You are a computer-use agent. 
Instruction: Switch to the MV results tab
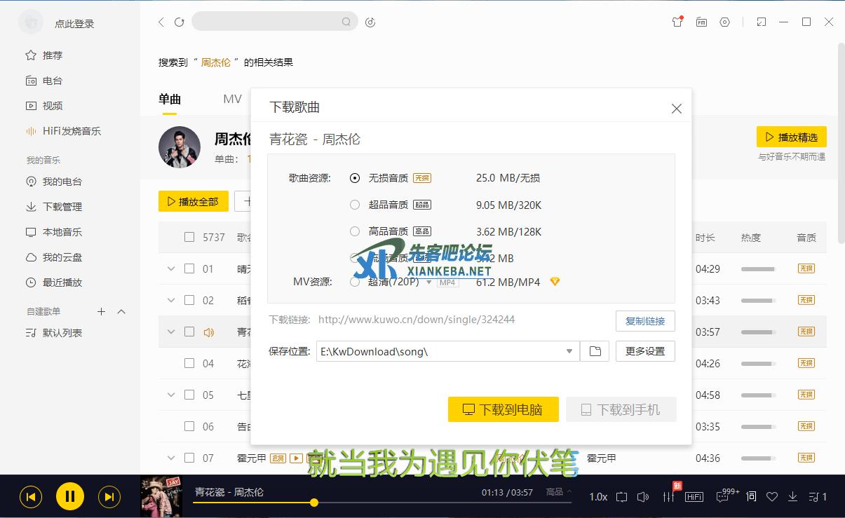click(232, 99)
